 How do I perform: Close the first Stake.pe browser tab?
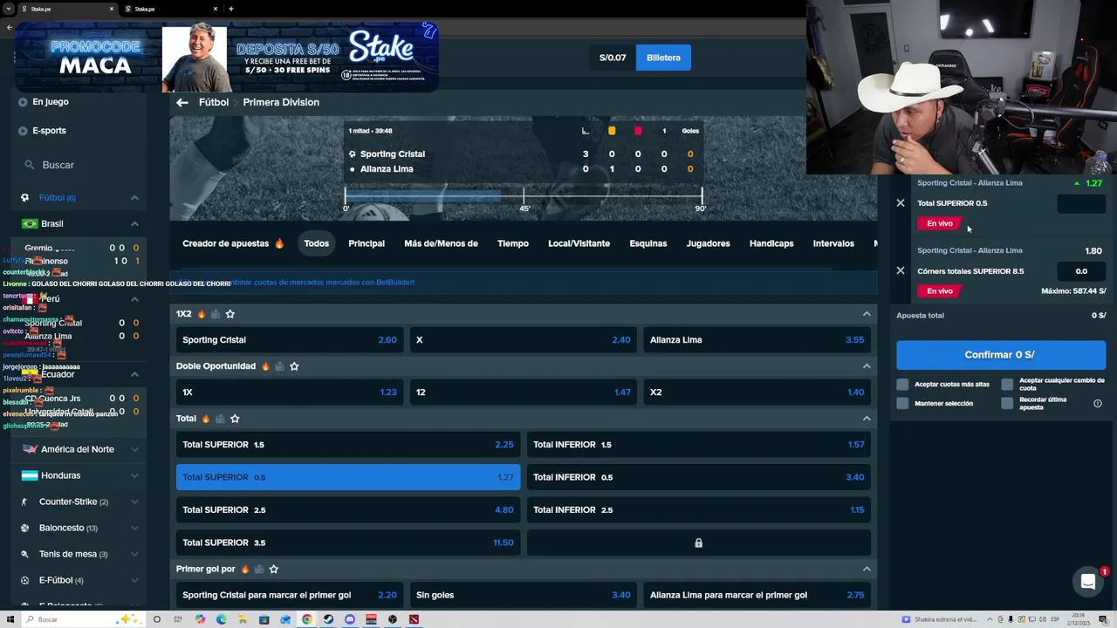[112, 9]
